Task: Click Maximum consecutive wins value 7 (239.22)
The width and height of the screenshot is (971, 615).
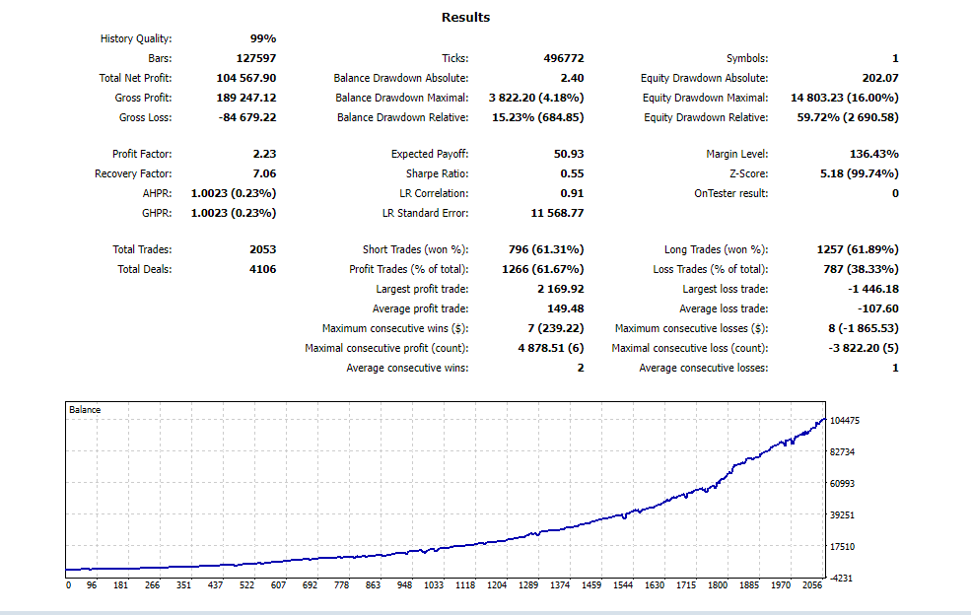Action: pyautogui.click(x=556, y=329)
